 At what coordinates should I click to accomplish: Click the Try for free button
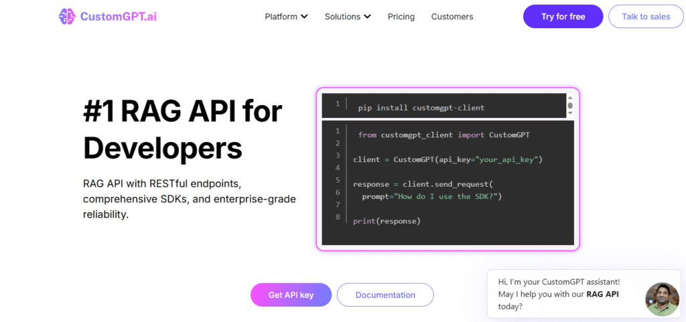tap(563, 17)
